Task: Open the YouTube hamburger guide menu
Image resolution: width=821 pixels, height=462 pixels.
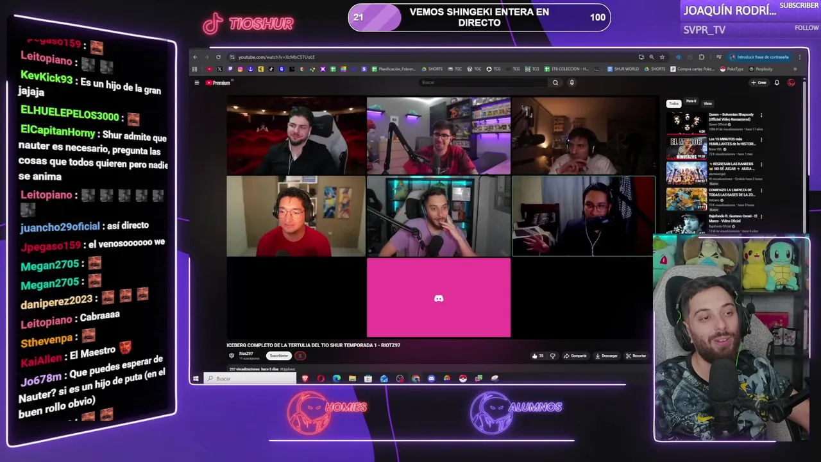Action: click(197, 82)
